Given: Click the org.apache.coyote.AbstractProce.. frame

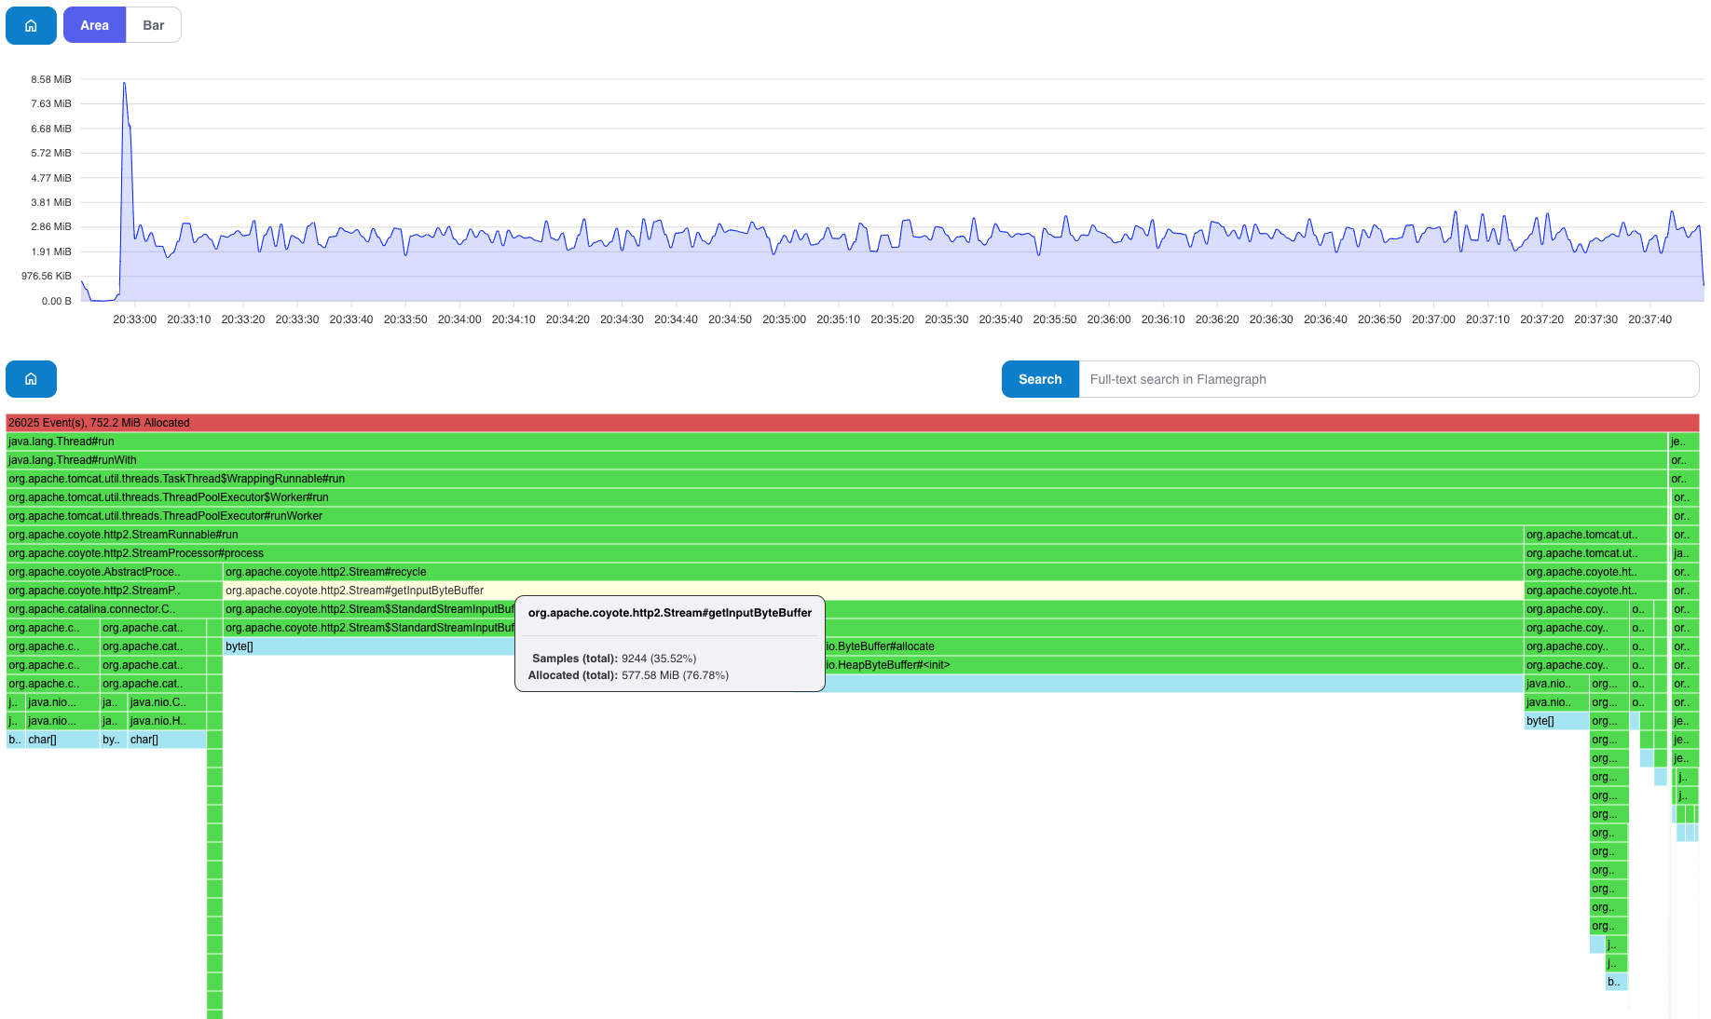Looking at the screenshot, I should [x=114, y=572].
